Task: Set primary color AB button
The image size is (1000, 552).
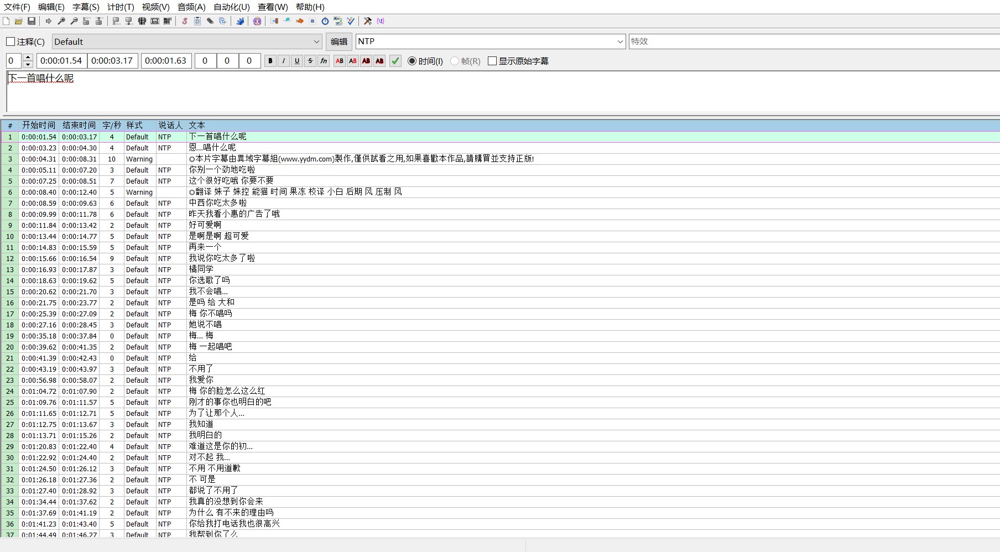Action: coord(340,61)
